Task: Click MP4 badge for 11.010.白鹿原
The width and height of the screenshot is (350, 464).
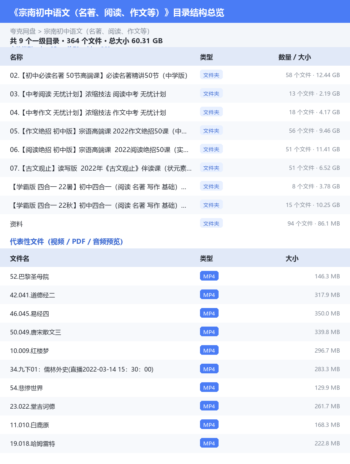Action: click(x=209, y=425)
